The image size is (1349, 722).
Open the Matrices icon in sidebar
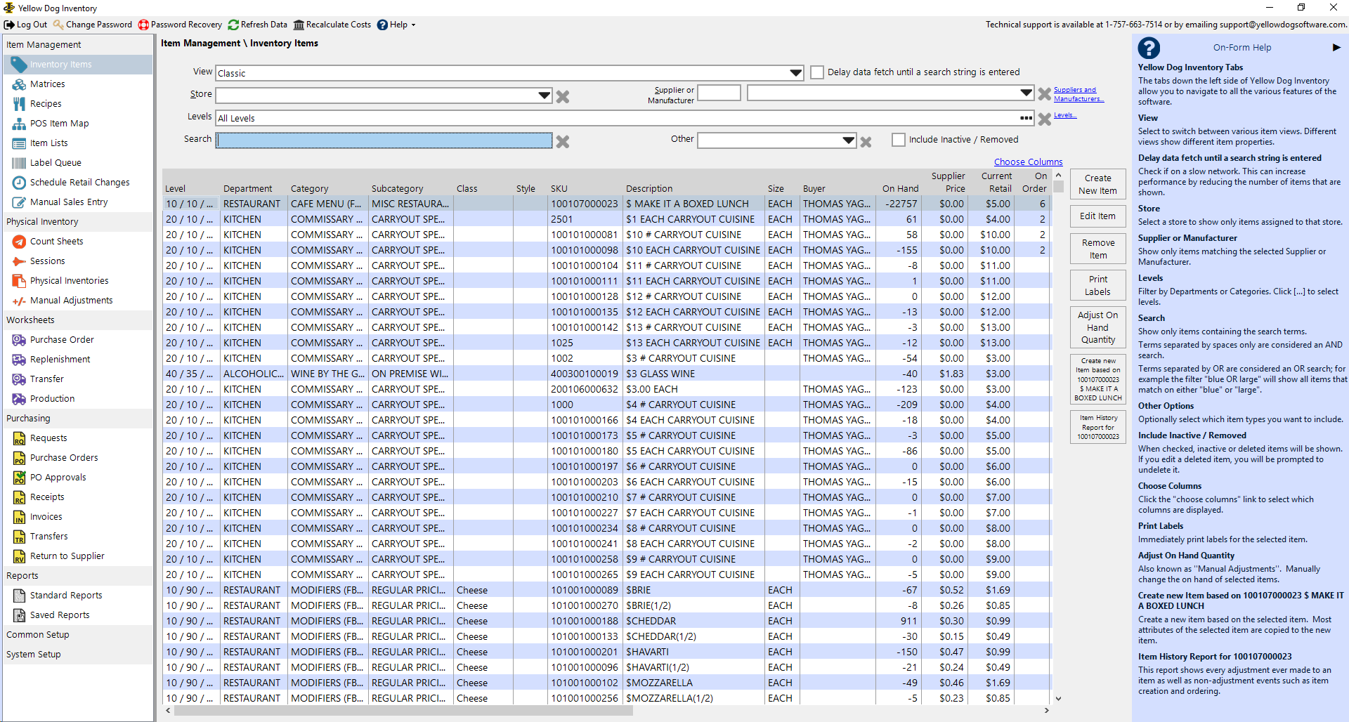pyautogui.click(x=19, y=84)
